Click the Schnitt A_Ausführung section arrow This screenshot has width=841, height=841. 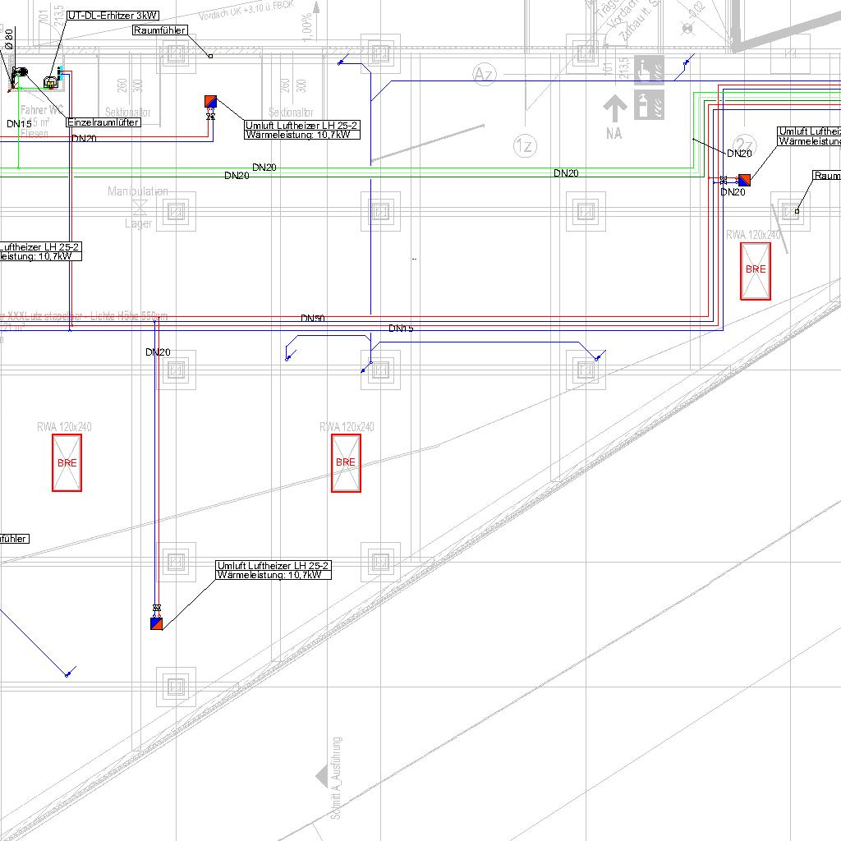coord(322,776)
